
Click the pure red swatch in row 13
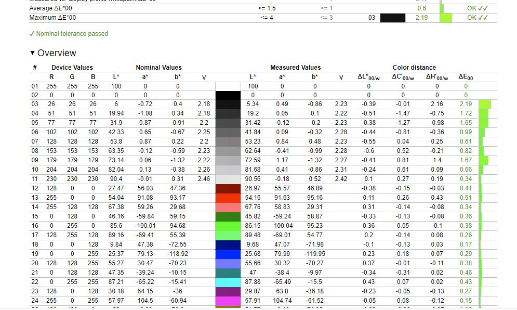[x=228, y=198]
